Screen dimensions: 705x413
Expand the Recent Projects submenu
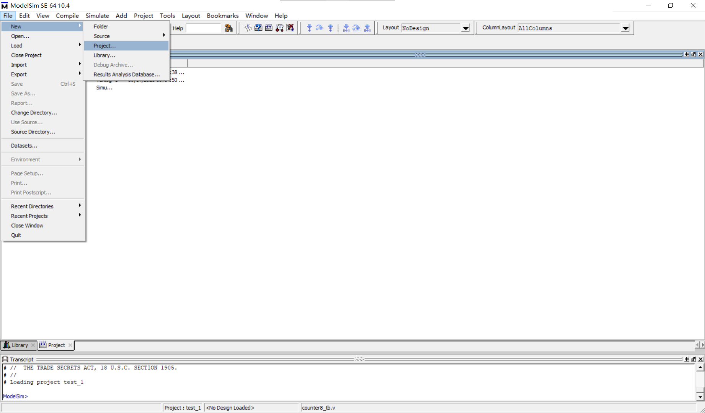tap(43, 216)
